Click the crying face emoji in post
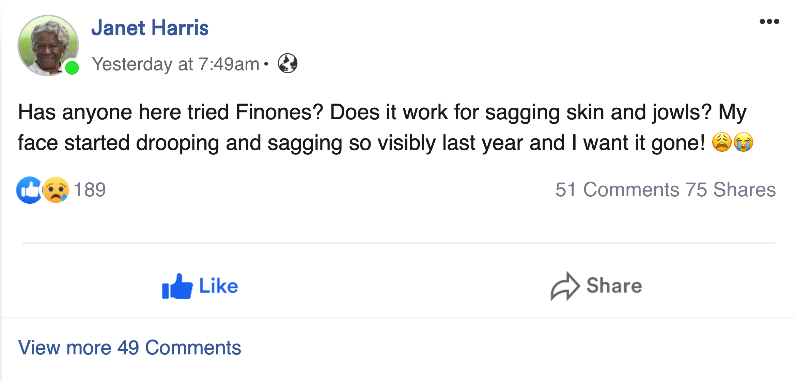Screen dimensions: 795x381 pyautogui.click(x=743, y=142)
